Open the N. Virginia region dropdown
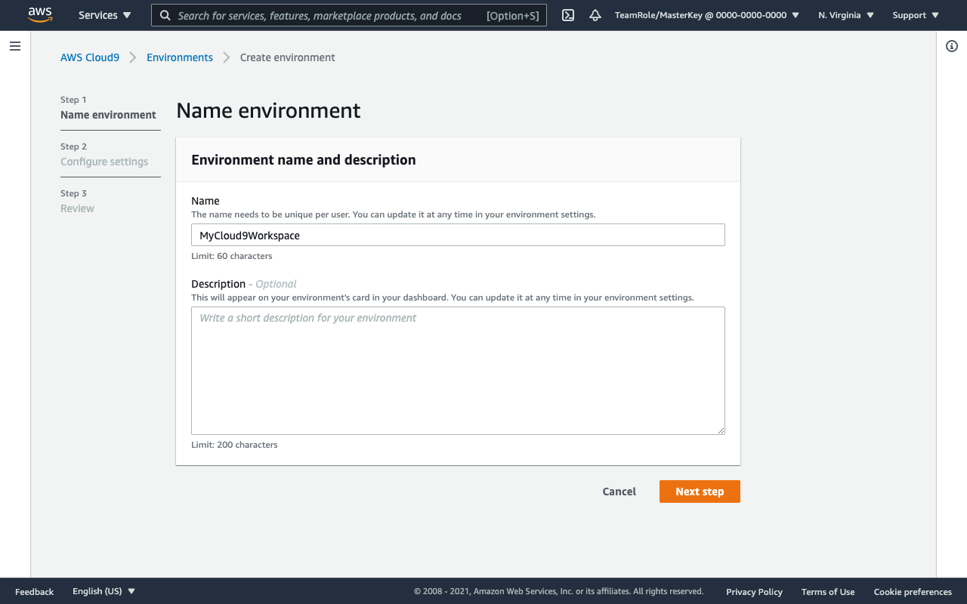Screen dimensions: 967x604 tap(846, 15)
